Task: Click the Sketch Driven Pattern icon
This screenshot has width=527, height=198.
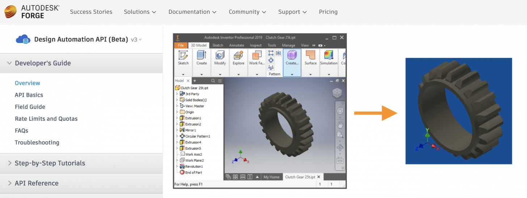Action: coord(271,67)
